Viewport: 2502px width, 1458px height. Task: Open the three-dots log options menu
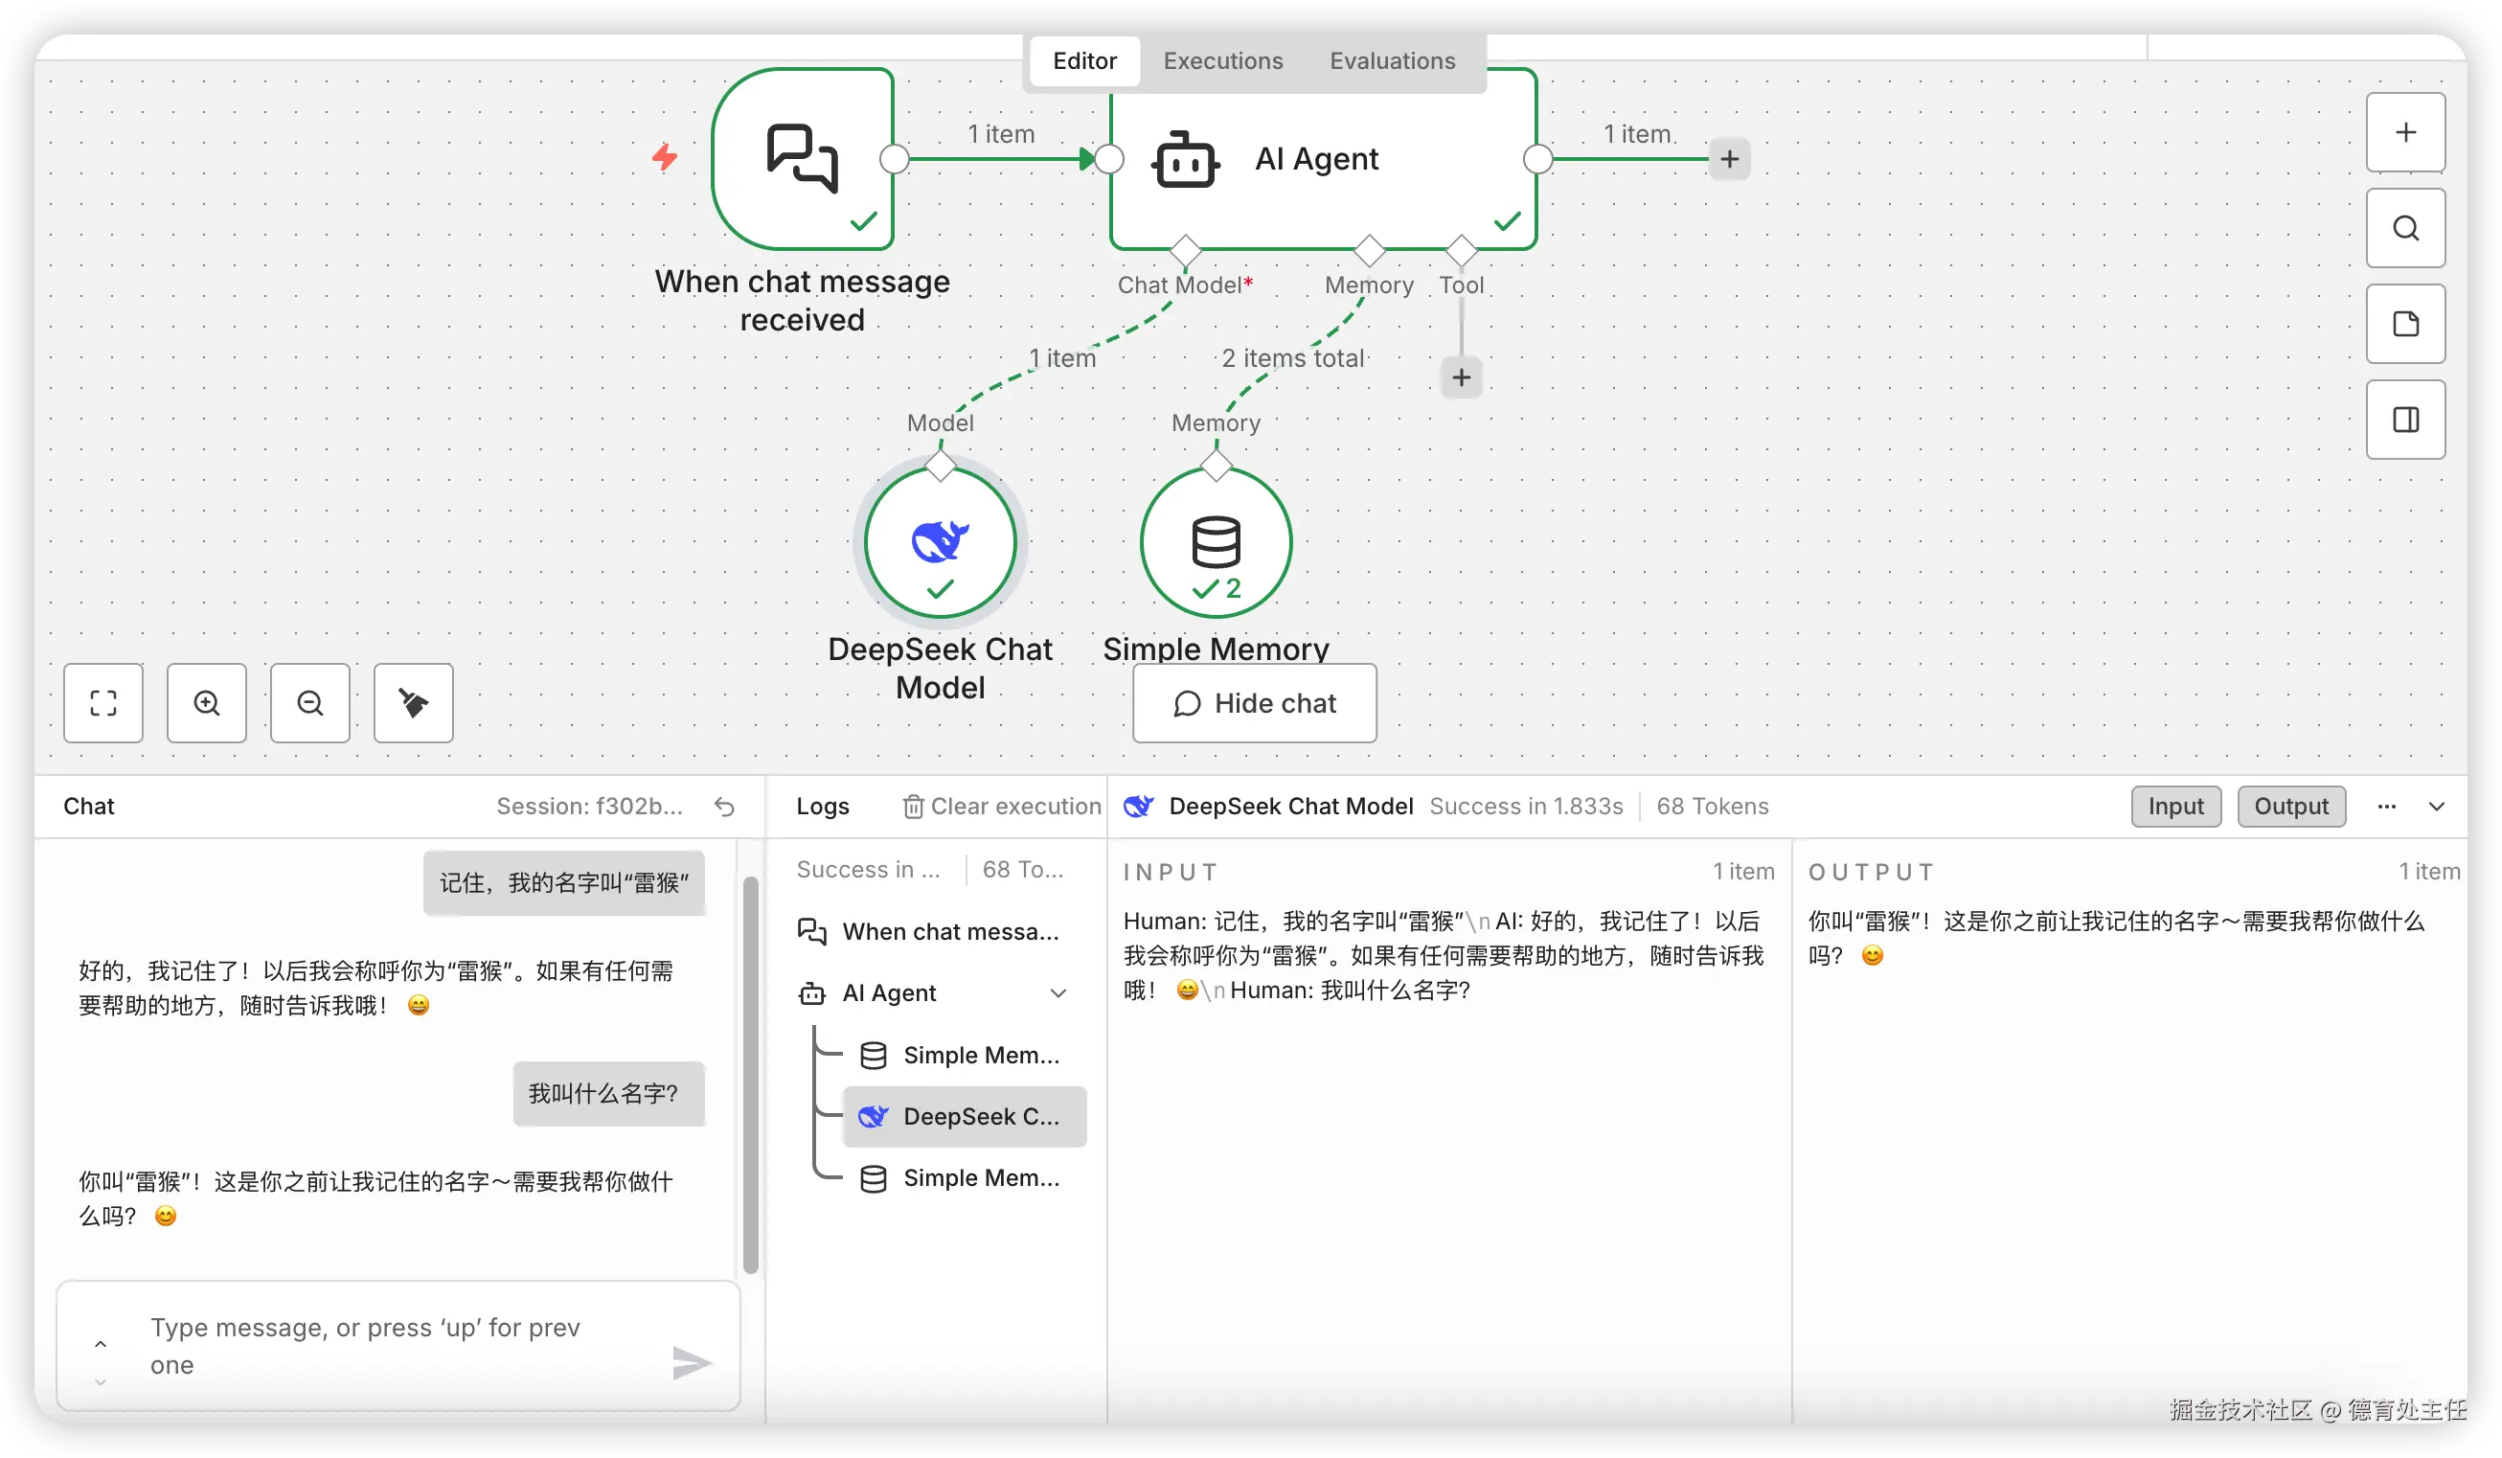[2386, 807]
